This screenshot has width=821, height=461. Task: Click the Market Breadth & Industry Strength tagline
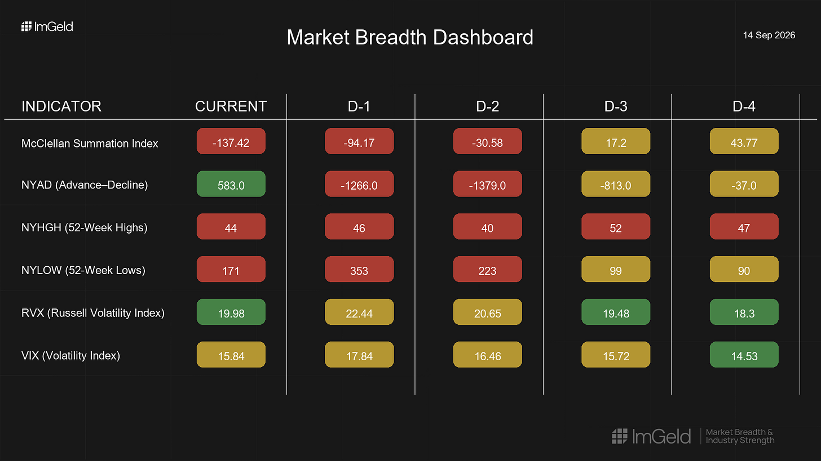pyautogui.click(x=740, y=436)
